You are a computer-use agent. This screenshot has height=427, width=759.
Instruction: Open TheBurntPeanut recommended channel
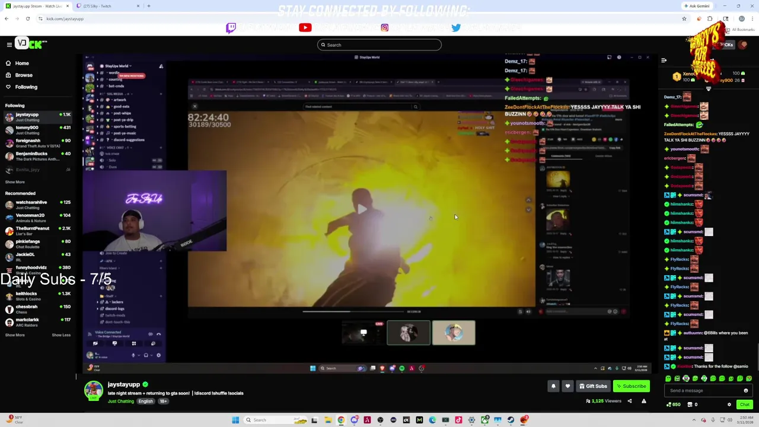click(37, 231)
